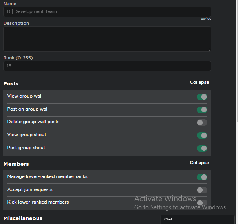Disable Manage lower-ranked member ranks
Image resolution: width=238 pixels, height=224 pixels.
tap(202, 177)
